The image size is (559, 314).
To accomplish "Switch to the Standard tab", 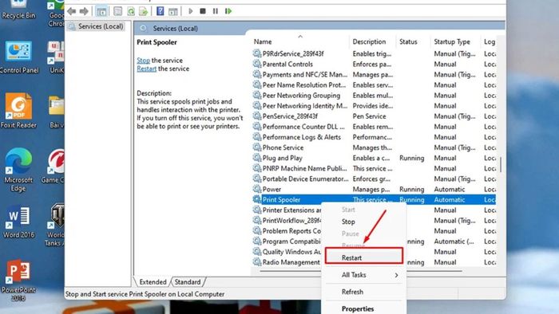I will pyautogui.click(x=188, y=281).
